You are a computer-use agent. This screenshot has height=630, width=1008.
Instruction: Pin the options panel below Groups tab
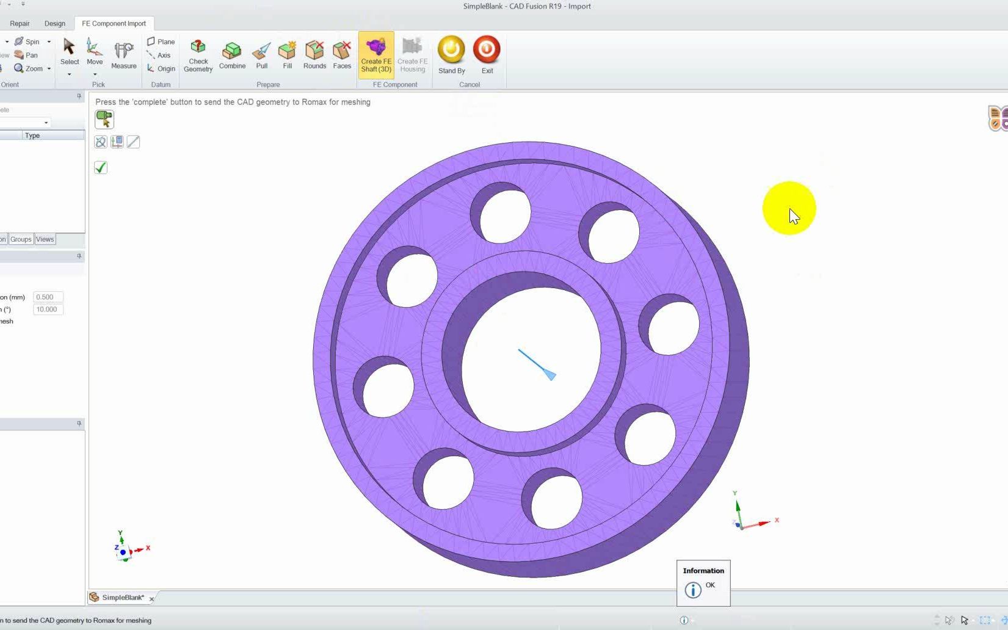click(79, 256)
